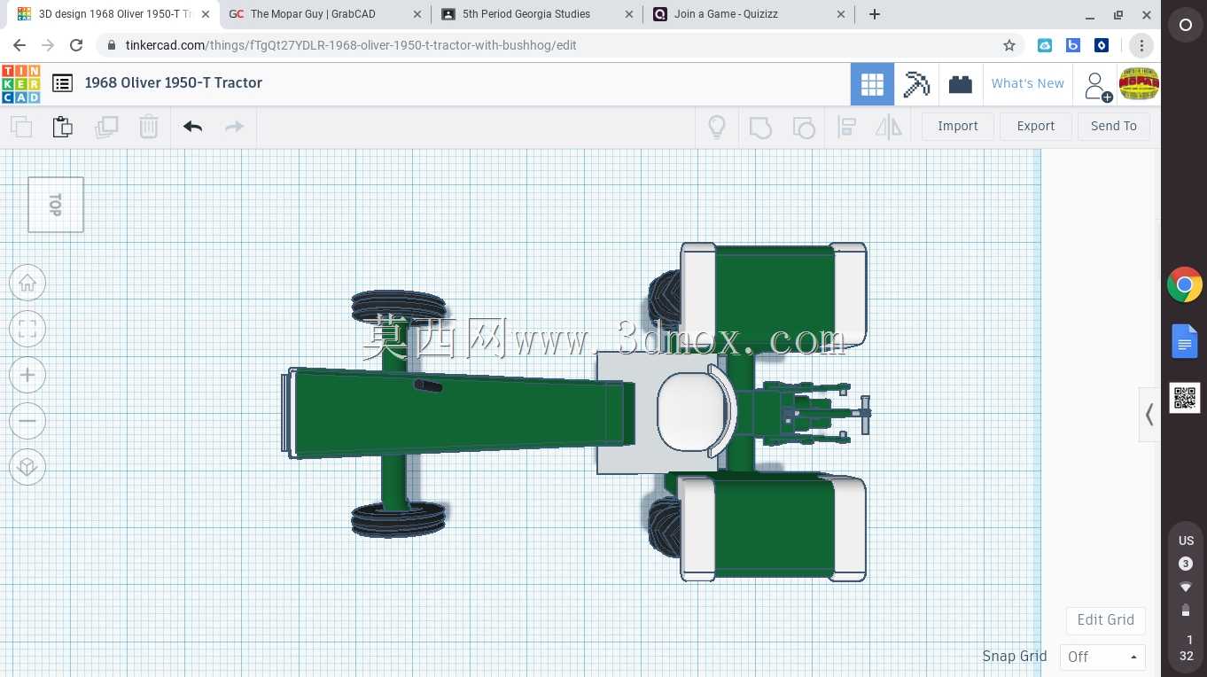Undo the last action
Image resolution: width=1207 pixels, height=677 pixels.
point(192,127)
